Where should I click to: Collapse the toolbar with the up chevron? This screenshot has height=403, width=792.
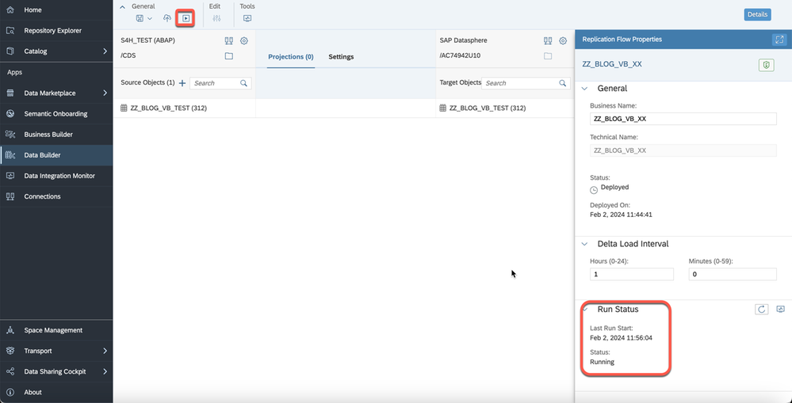pos(122,6)
